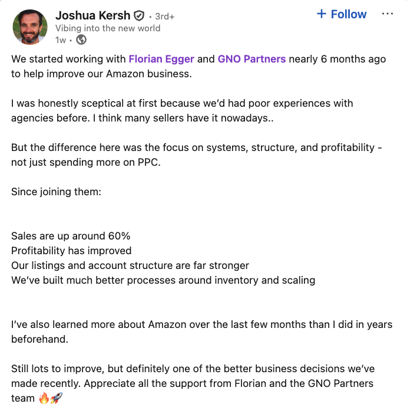
Task: Click the rocket emoji ending the post
Action: point(57,398)
